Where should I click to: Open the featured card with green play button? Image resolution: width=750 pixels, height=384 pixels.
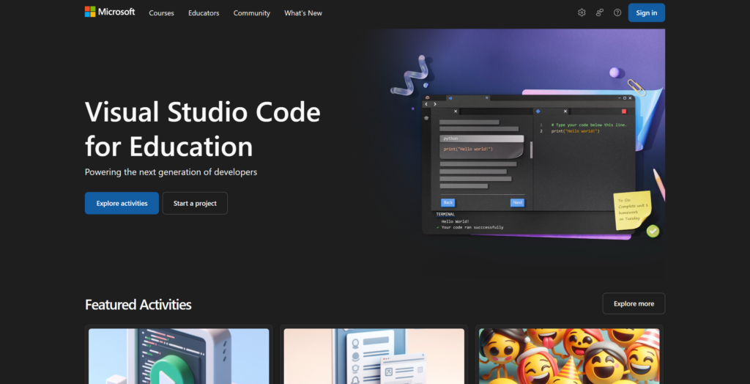(x=179, y=356)
